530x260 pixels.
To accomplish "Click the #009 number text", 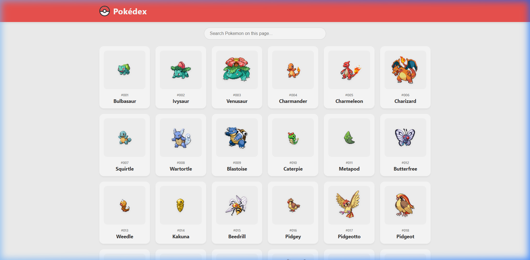I will pyautogui.click(x=237, y=163).
